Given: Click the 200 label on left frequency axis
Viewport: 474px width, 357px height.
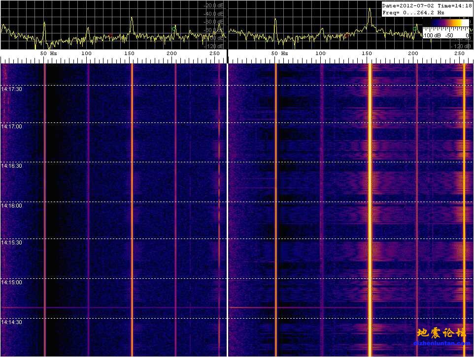Looking at the screenshot, I should pyautogui.click(x=171, y=54).
